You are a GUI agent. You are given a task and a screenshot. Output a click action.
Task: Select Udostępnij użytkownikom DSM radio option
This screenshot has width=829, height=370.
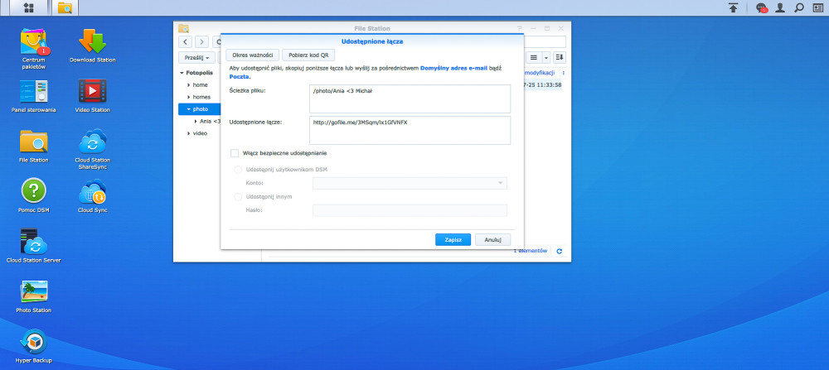237,170
